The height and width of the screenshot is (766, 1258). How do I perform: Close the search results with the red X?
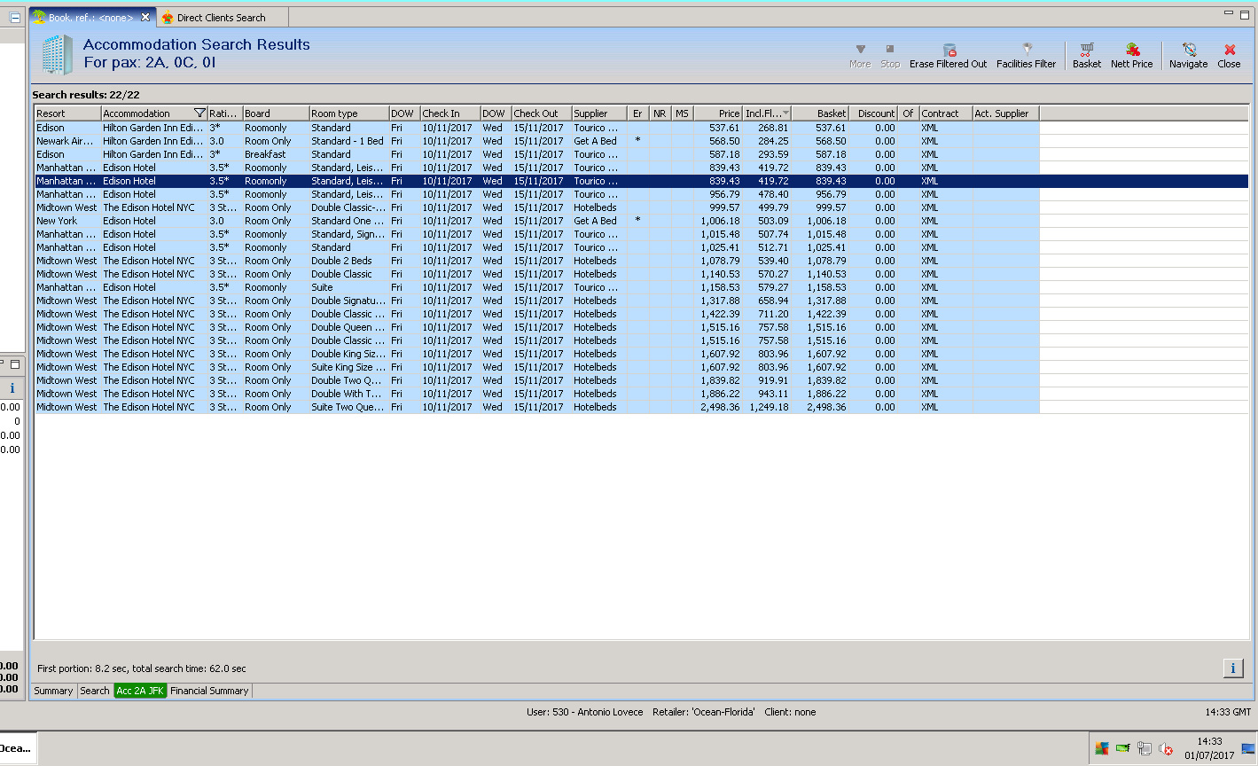click(1229, 56)
